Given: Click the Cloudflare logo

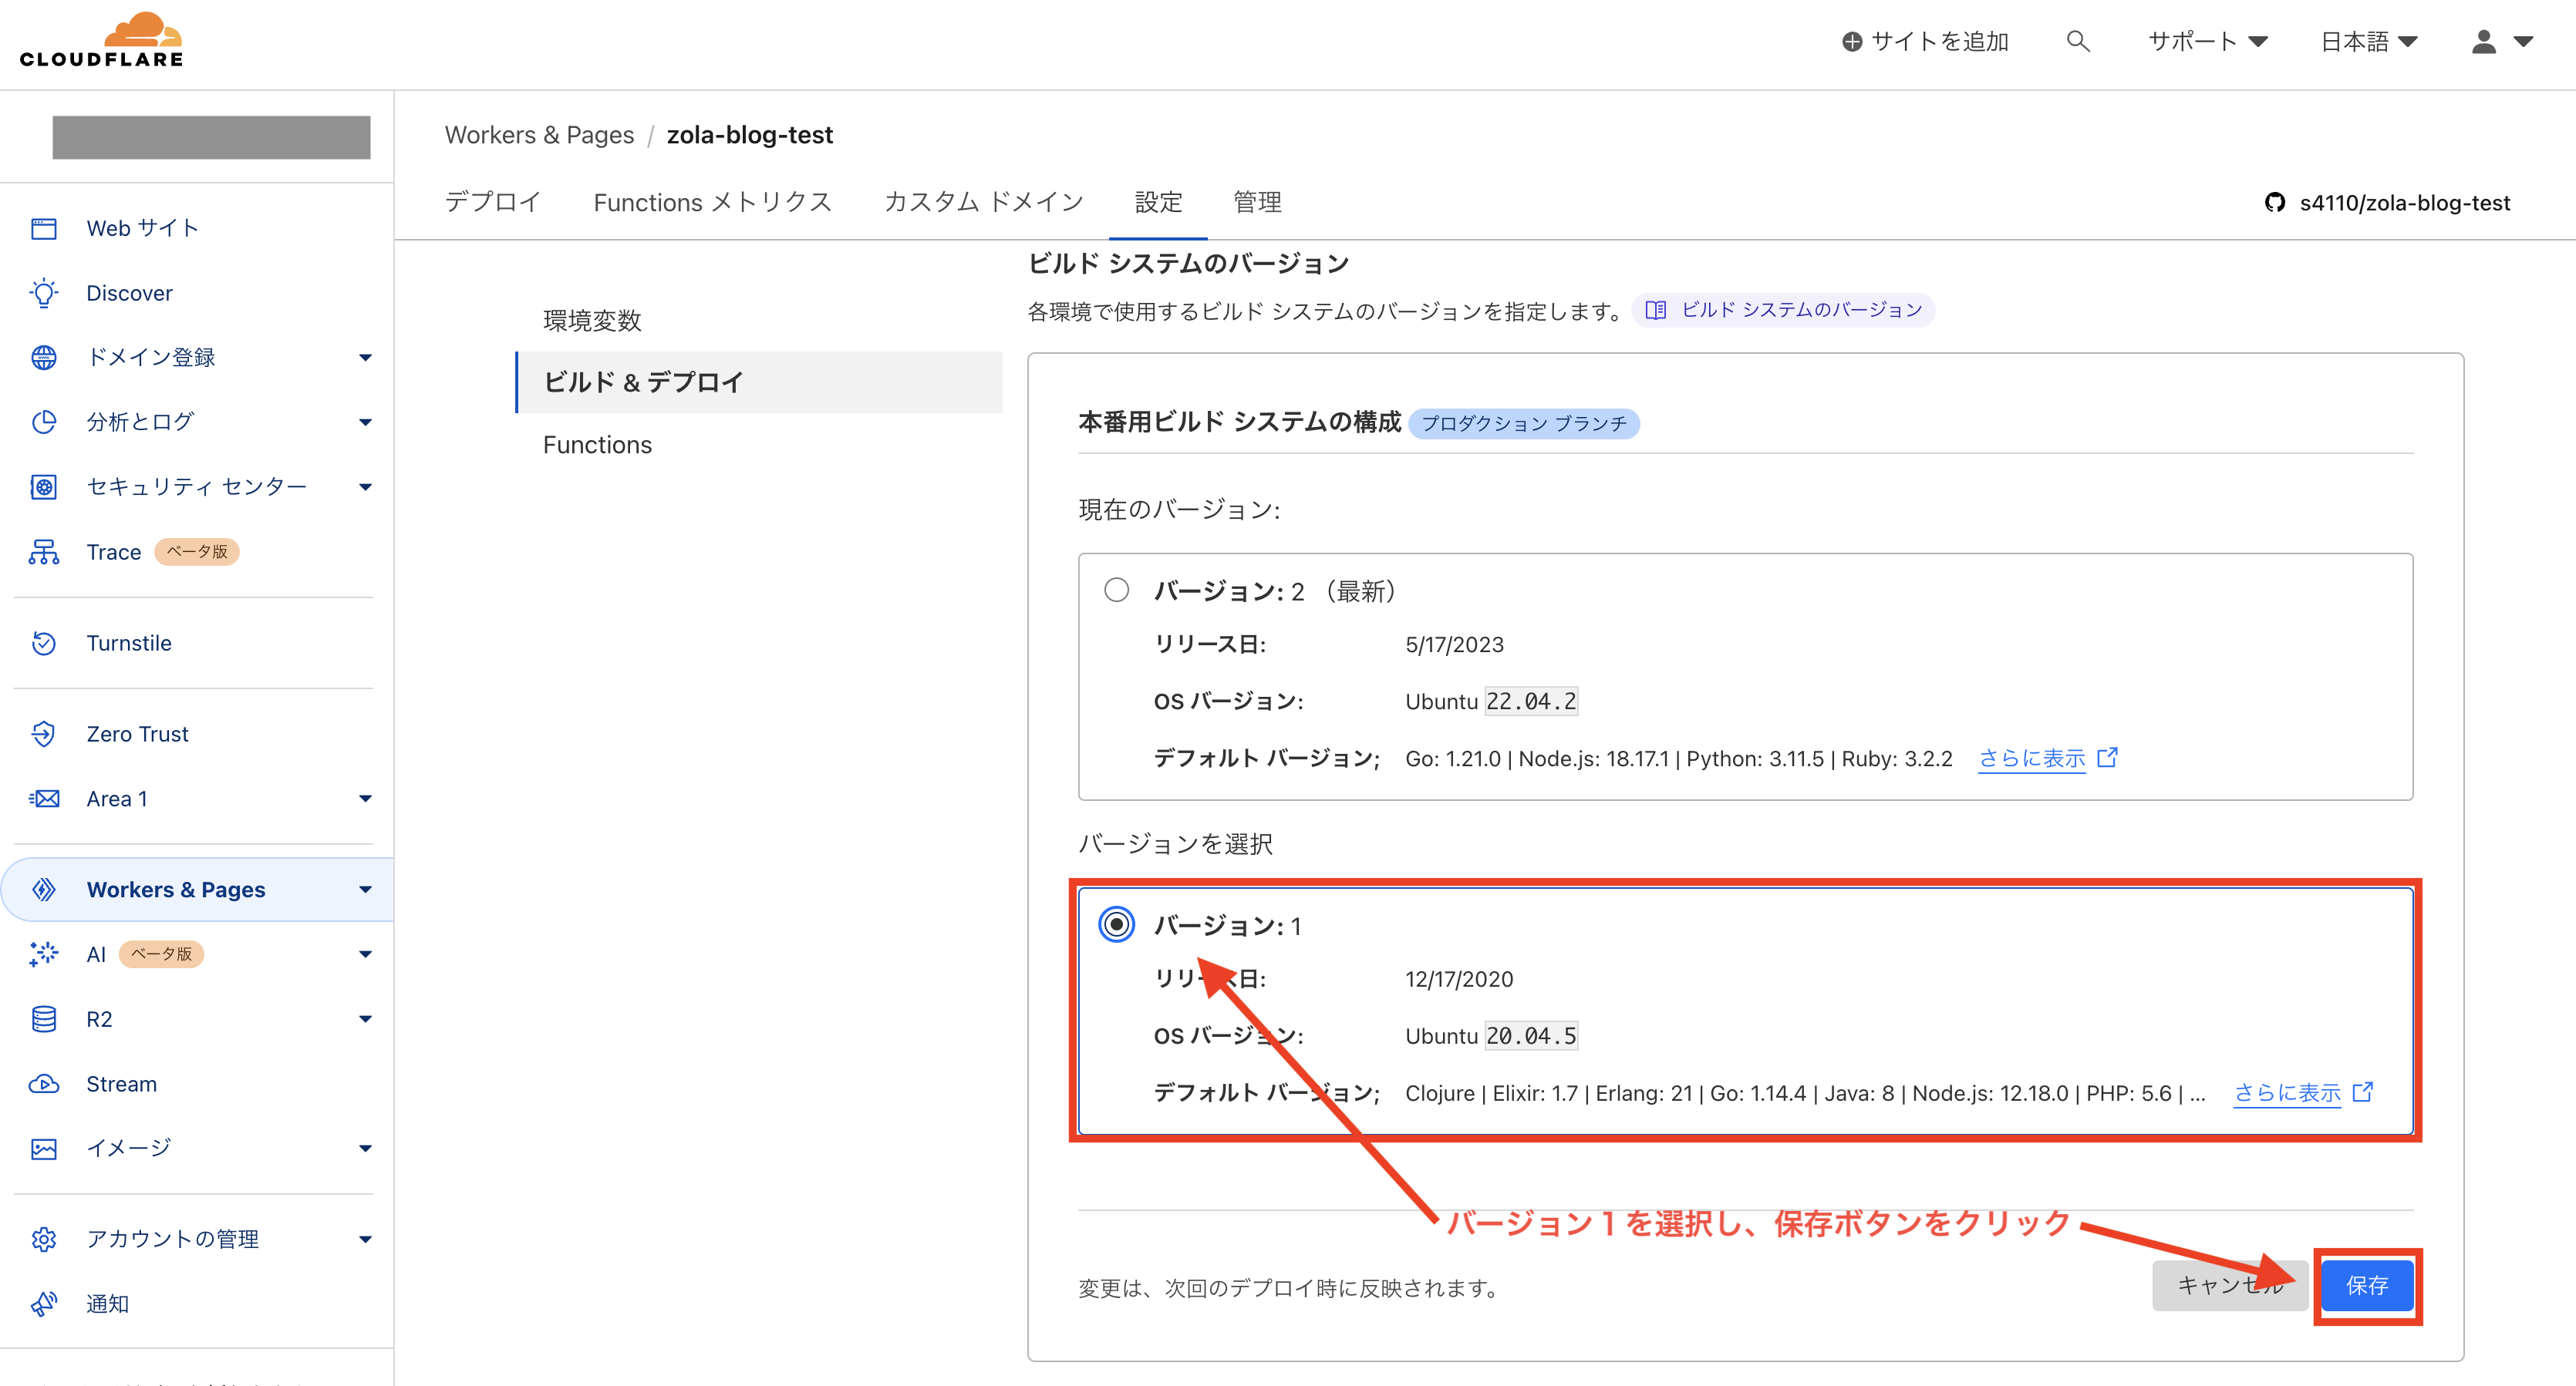Looking at the screenshot, I should tap(101, 41).
